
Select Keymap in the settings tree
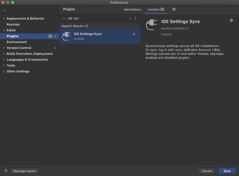13,24
